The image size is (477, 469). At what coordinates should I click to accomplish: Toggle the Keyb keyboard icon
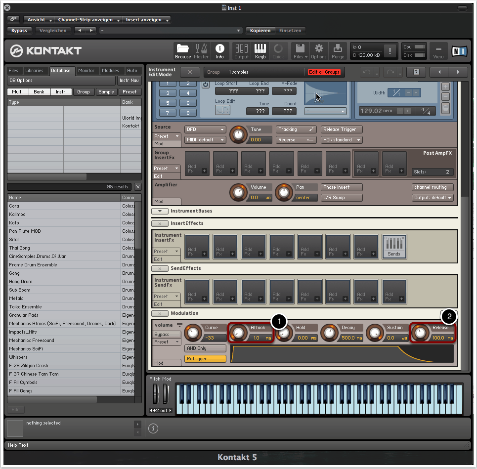click(260, 50)
